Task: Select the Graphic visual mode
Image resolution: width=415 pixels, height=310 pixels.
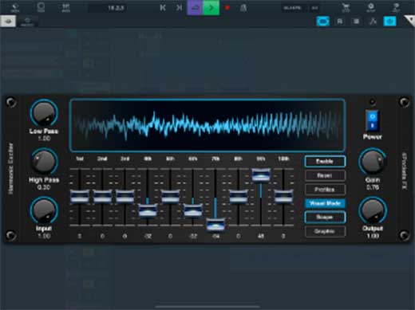Action: coord(325,231)
